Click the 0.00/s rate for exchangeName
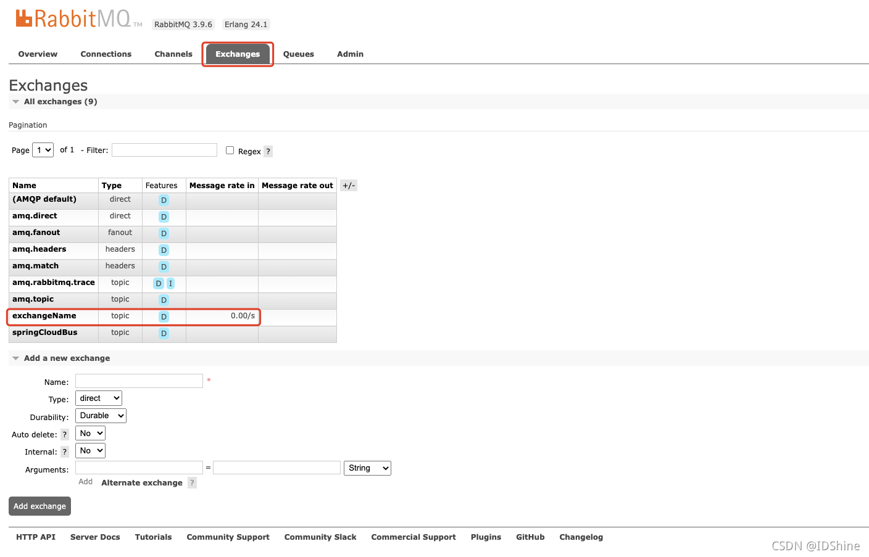Screen dimensions: 869x557 click(x=243, y=316)
